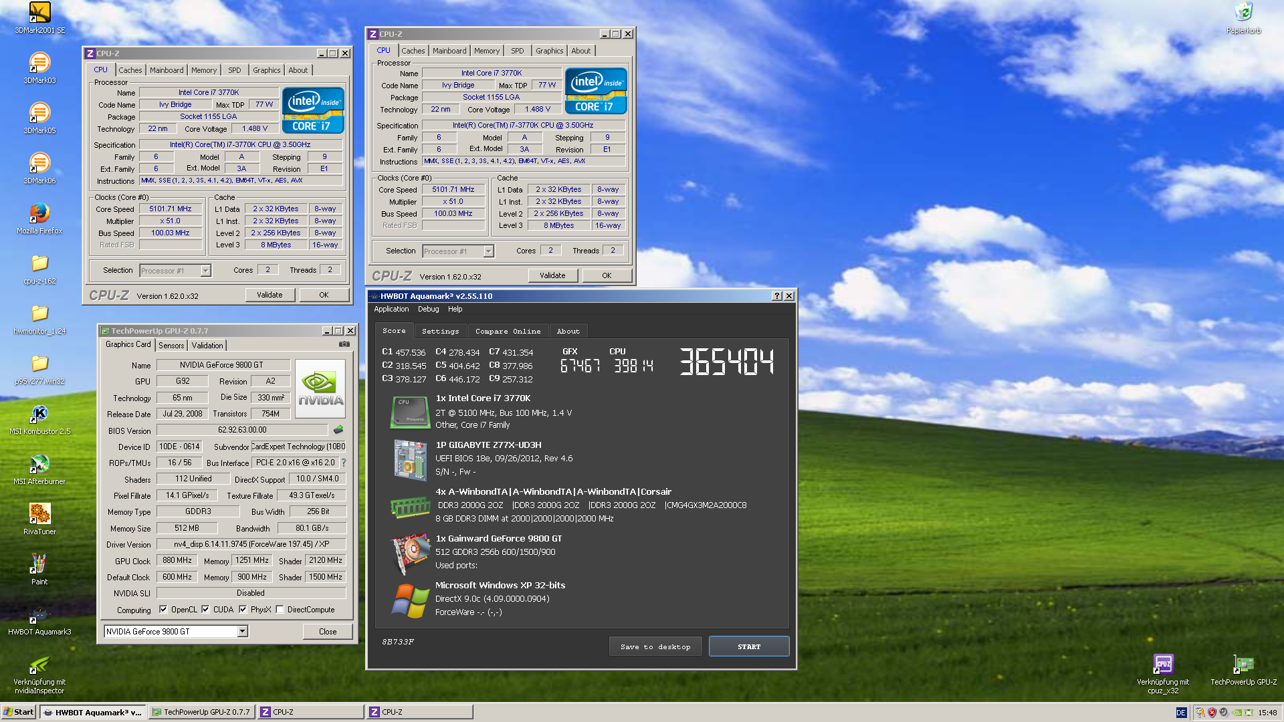This screenshot has width=1284, height=722.
Task: Open the 3DMark2001 SE desktop icon
Action: click(x=39, y=18)
